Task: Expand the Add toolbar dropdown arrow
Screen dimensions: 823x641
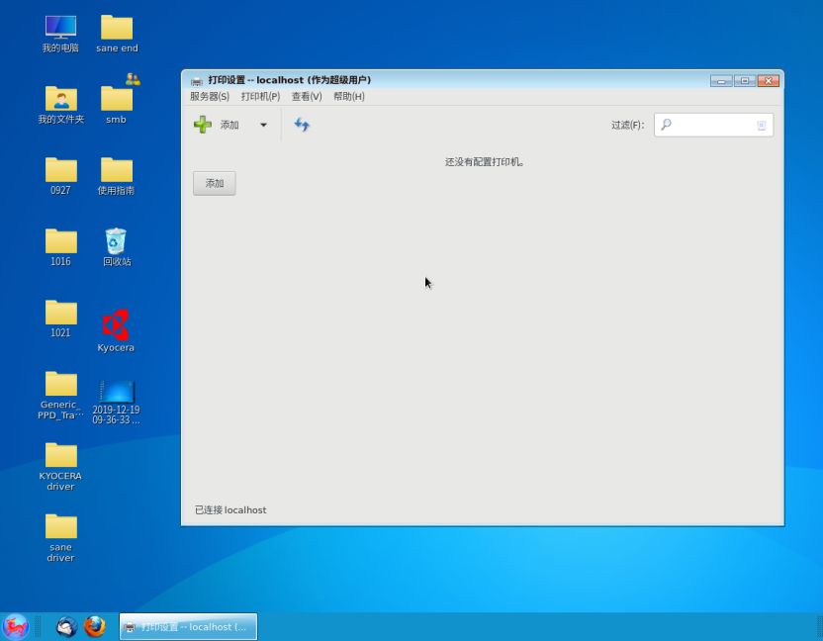Action: point(263,125)
